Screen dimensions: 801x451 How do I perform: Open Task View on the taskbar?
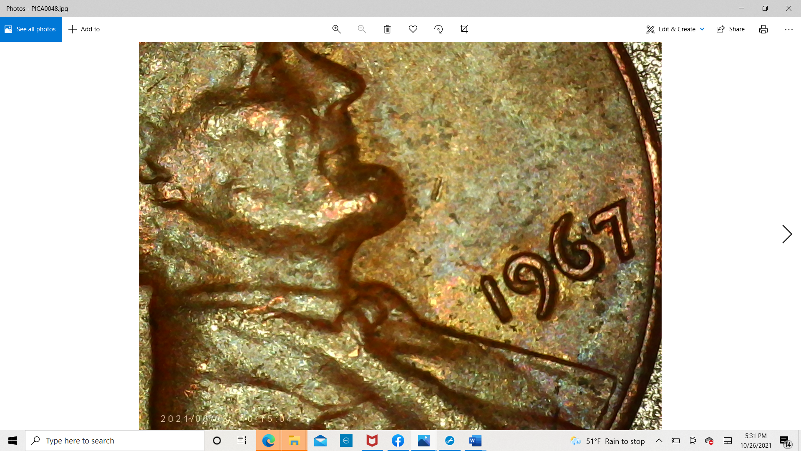pos(242,441)
